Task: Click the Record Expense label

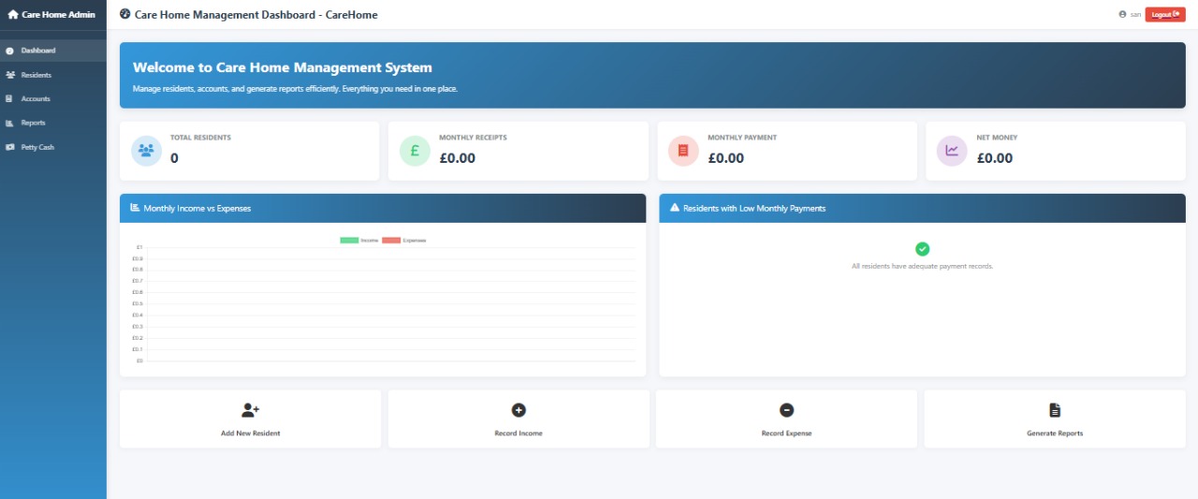Action: tap(786, 433)
